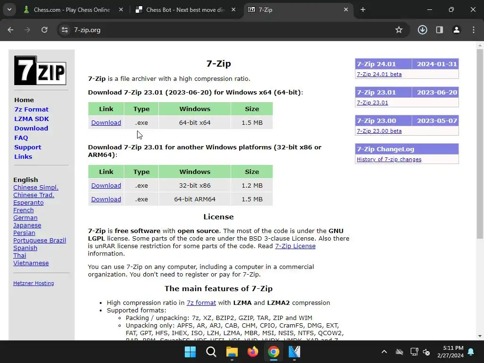
Task: Select the 7-Zip browser tab
Action: [299, 10]
